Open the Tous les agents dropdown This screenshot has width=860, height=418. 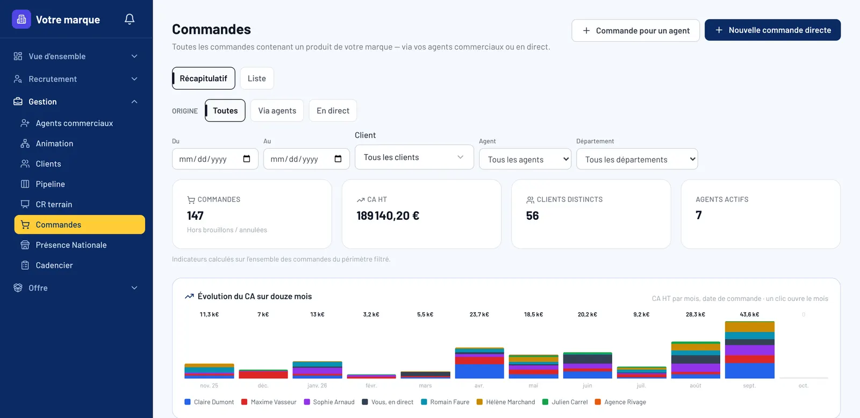(x=525, y=159)
